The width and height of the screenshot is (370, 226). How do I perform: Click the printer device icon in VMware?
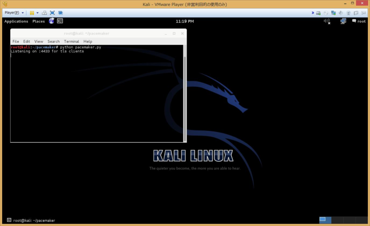(364, 13)
